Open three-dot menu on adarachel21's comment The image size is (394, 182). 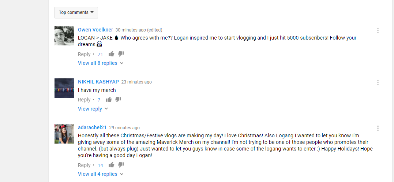click(x=378, y=128)
